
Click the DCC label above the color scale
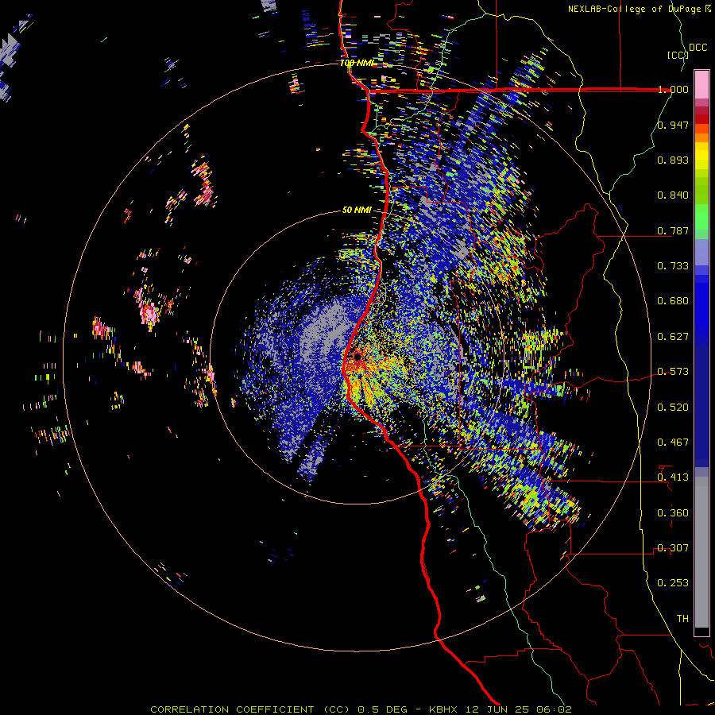(x=698, y=48)
